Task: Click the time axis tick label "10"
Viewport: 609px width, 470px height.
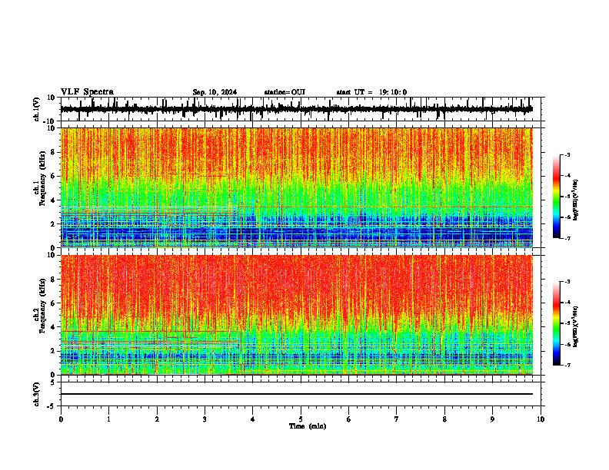Action: pos(541,419)
